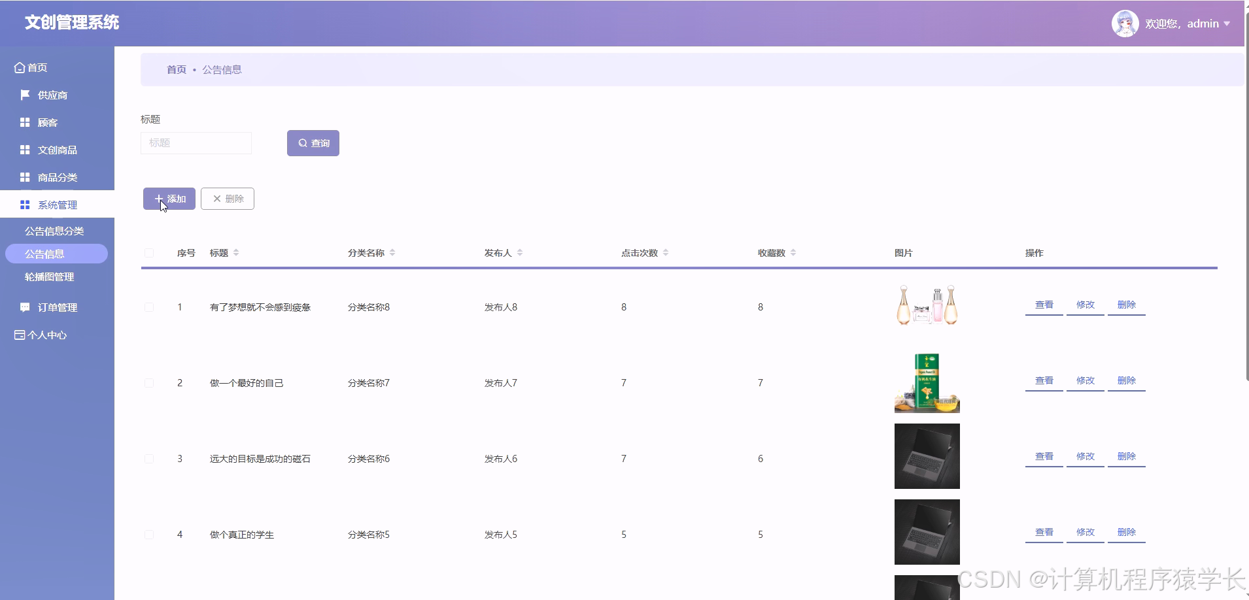
Task: Click the title 有了梦想就不会感到疲惫
Action: click(260, 307)
